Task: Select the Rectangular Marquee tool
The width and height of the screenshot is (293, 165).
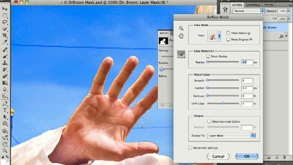Action: [5, 16]
